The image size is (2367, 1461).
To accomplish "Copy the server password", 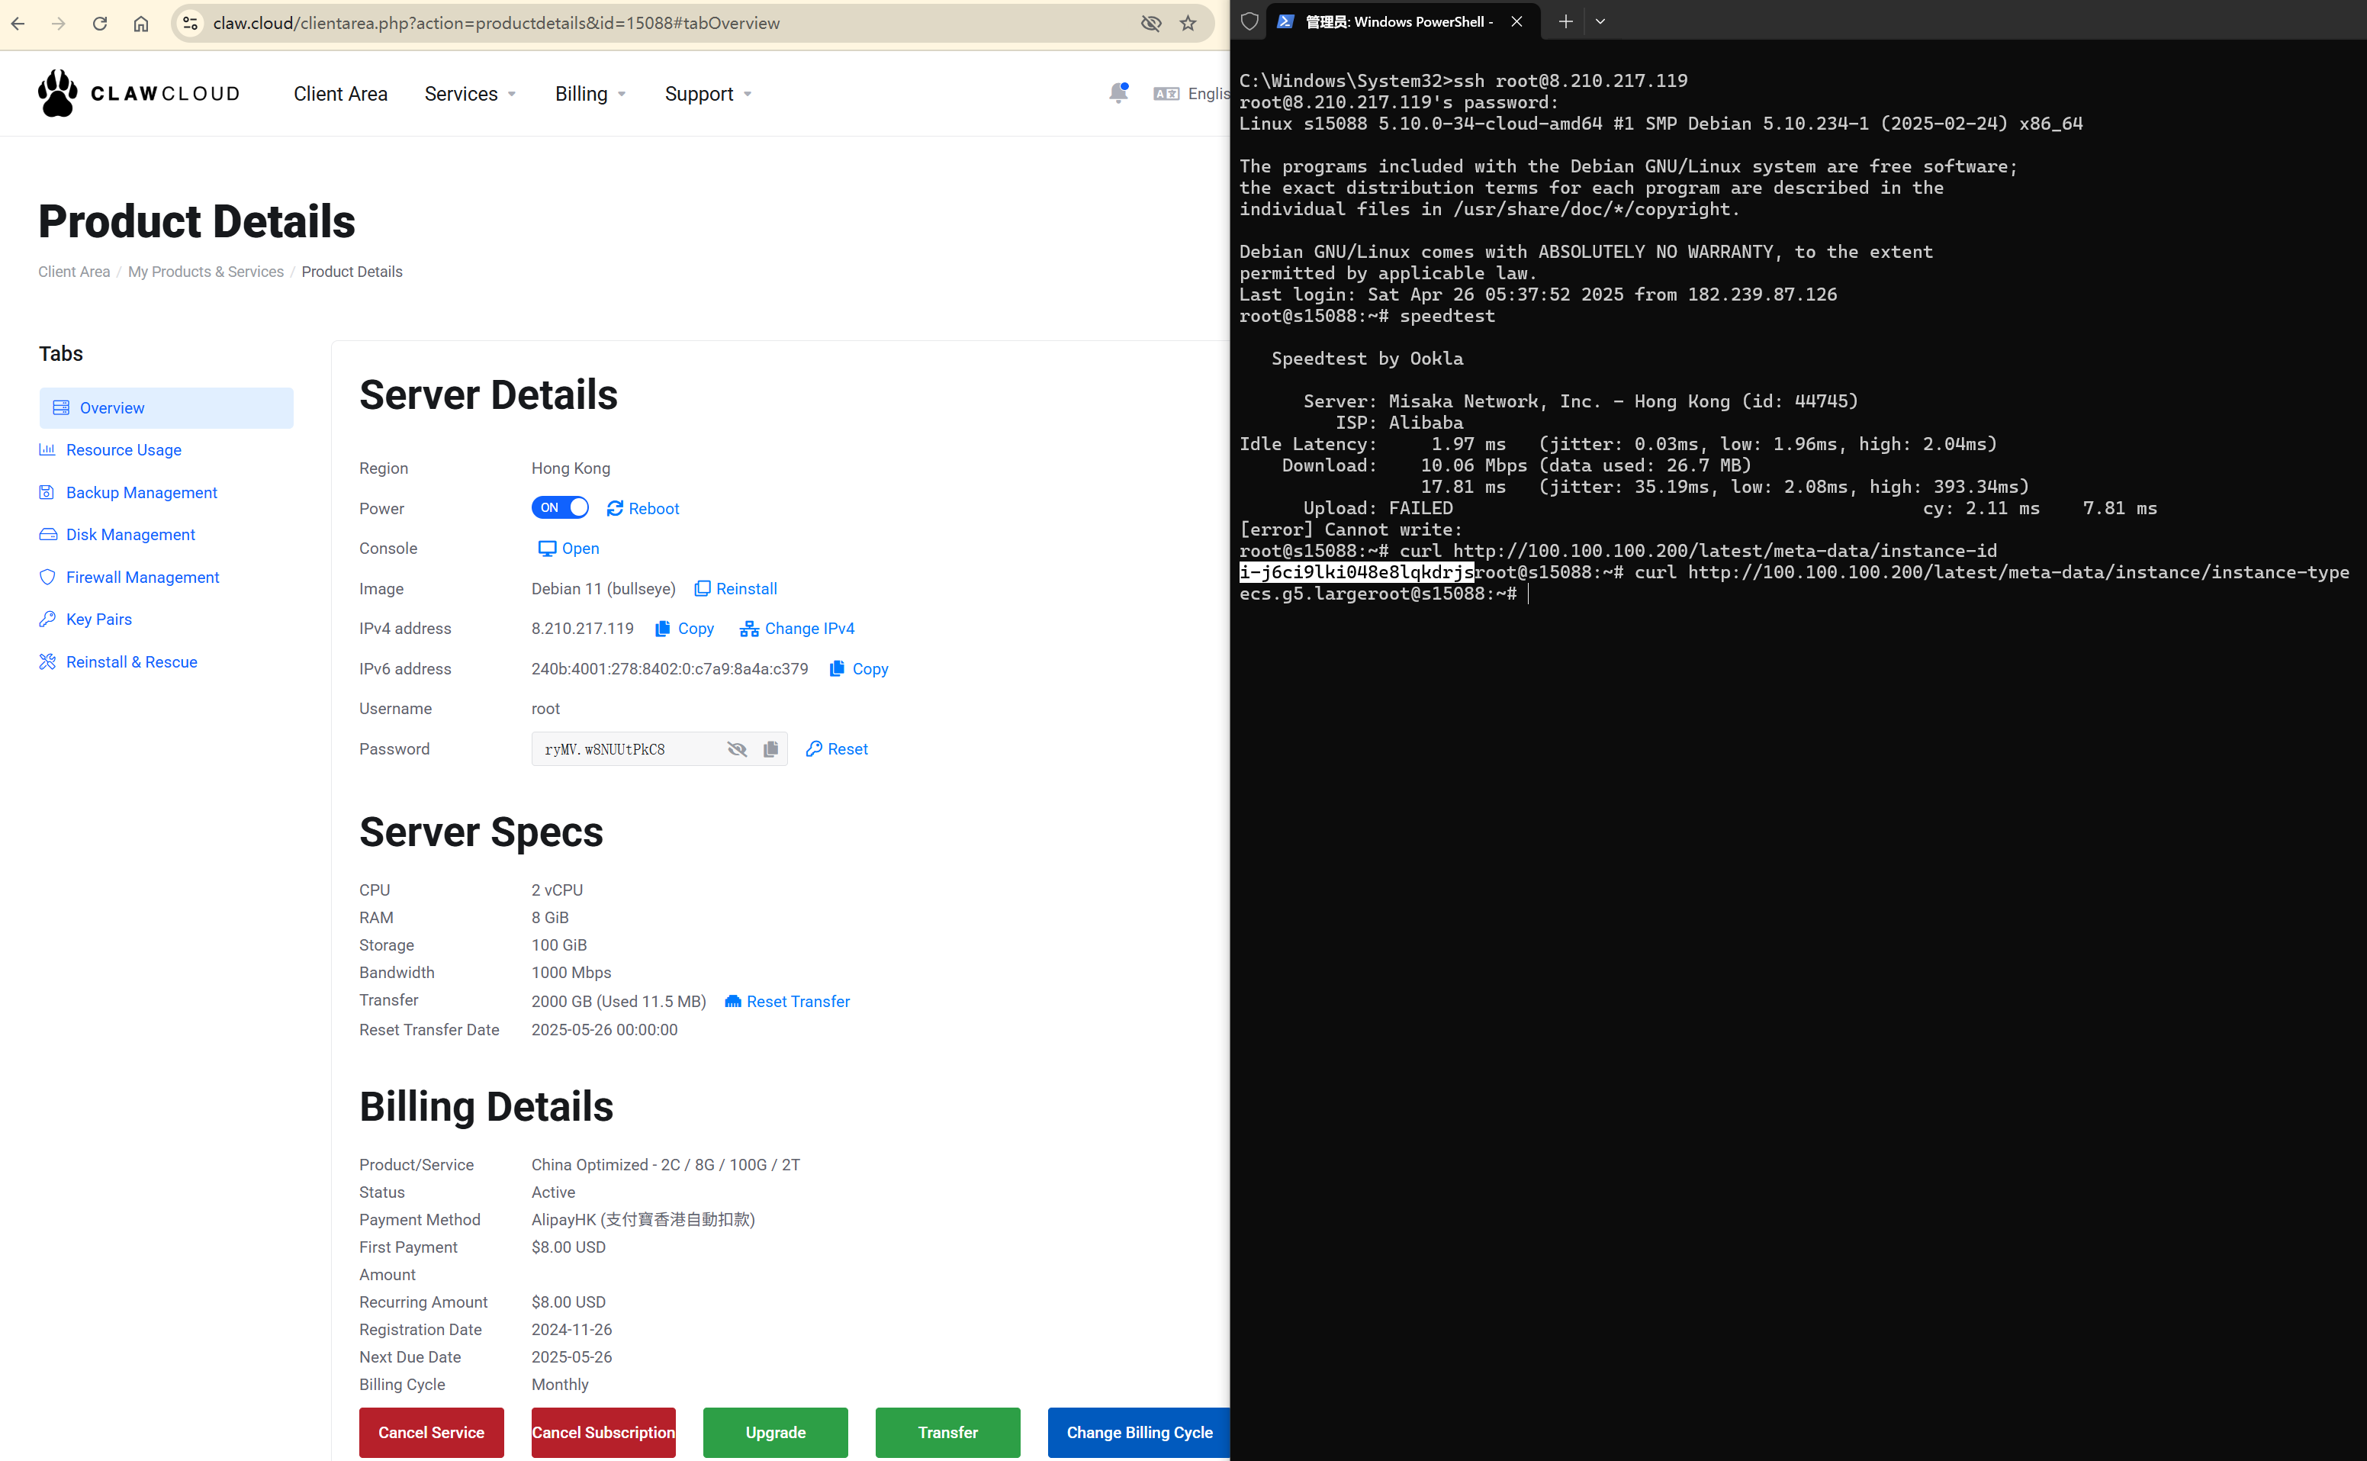I will 770,749.
